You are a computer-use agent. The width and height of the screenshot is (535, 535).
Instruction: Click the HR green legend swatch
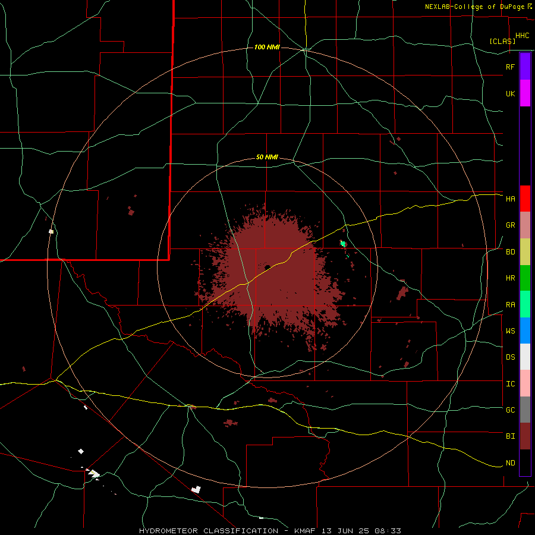(x=525, y=278)
